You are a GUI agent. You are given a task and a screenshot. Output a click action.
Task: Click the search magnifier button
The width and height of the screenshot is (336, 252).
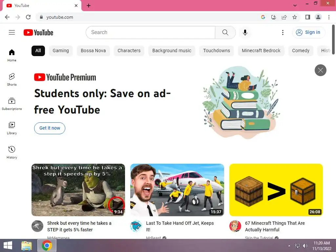[x=225, y=32]
